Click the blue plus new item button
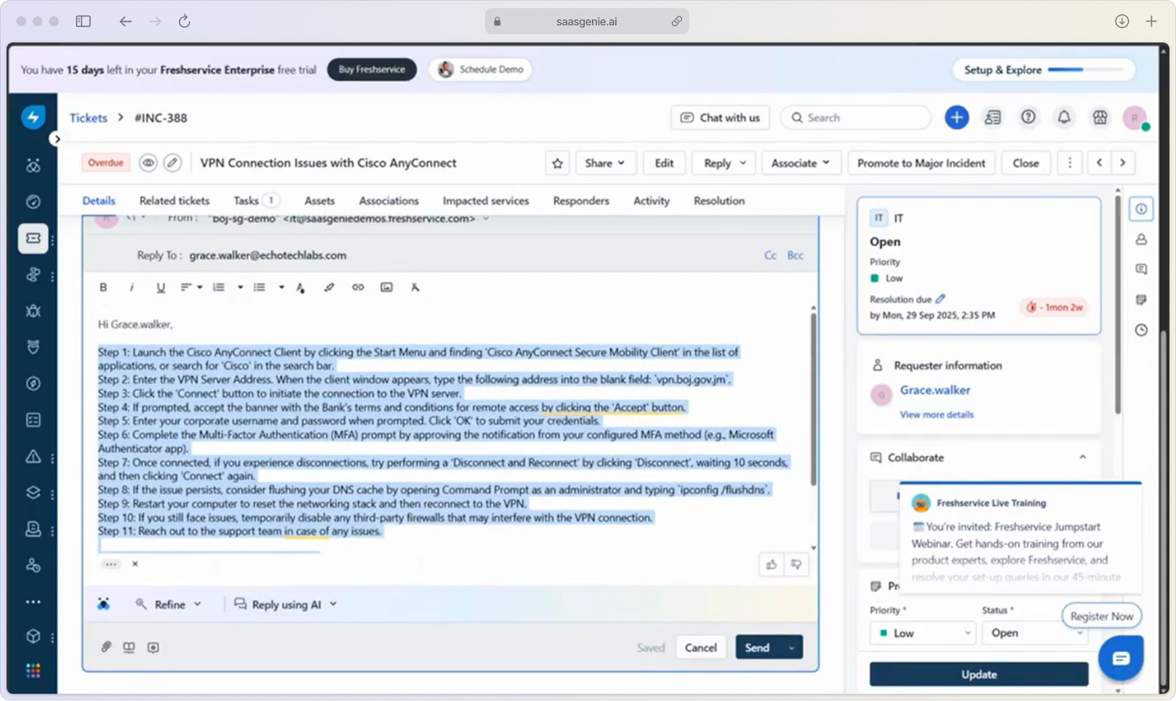Image resolution: width=1176 pixels, height=701 pixels. [957, 118]
